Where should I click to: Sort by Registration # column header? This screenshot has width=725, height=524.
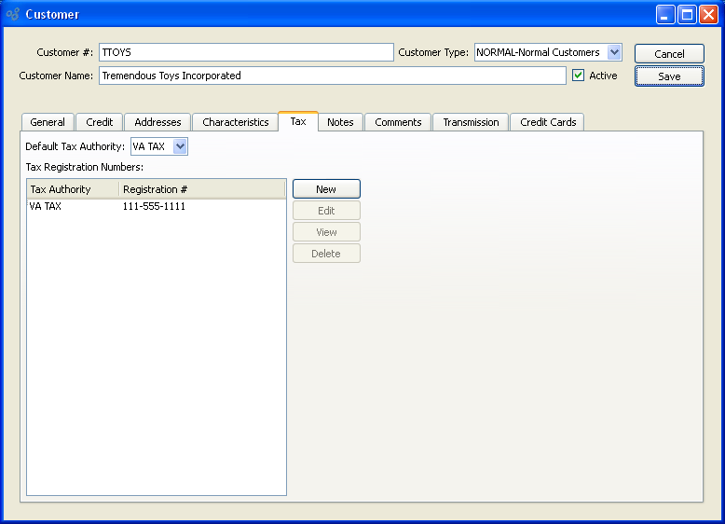pos(202,189)
